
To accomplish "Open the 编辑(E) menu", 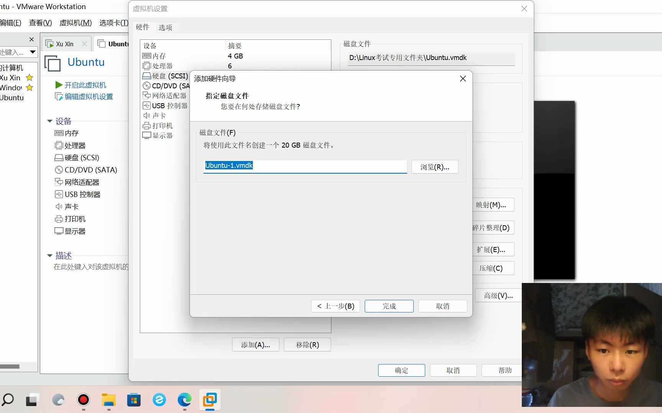I will [x=11, y=23].
